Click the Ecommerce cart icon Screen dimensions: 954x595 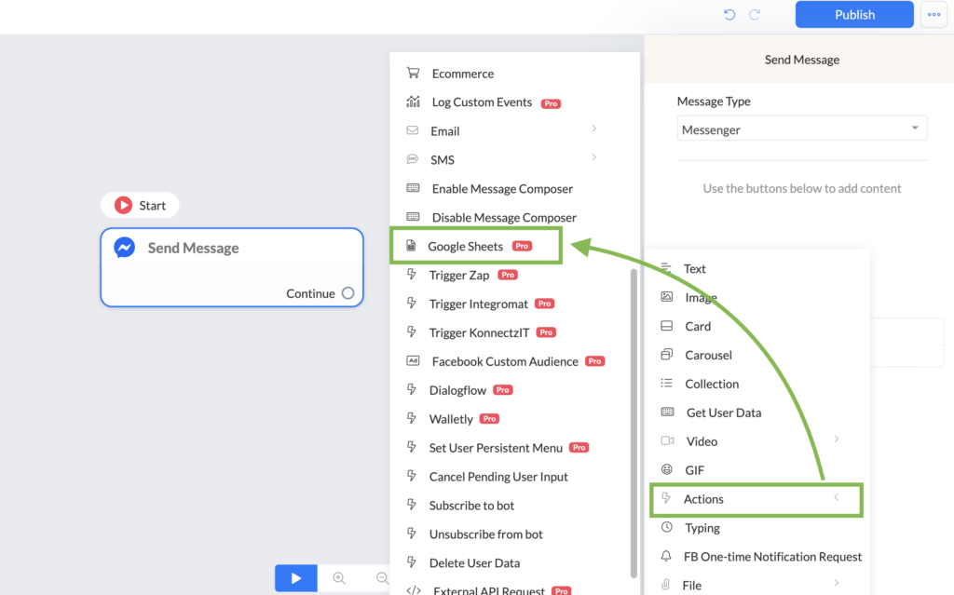[x=413, y=73]
